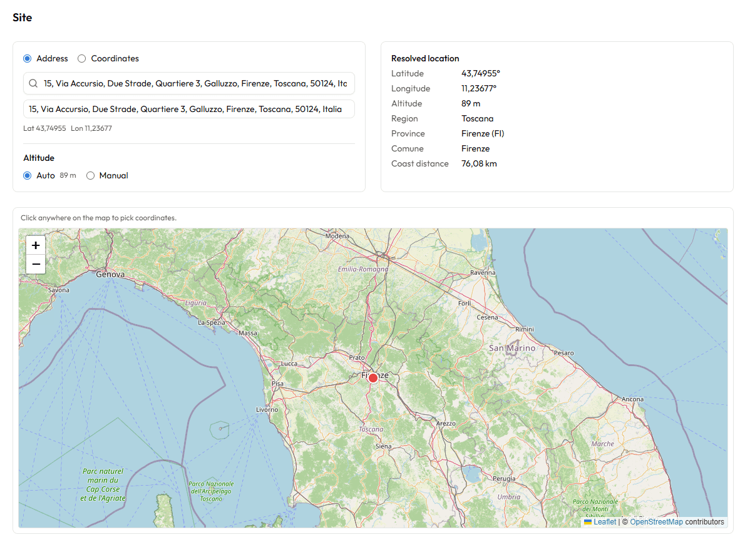Click the Latitude value 43,74955°
Screen dimensions: 745x542
pyautogui.click(x=480, y=74)
